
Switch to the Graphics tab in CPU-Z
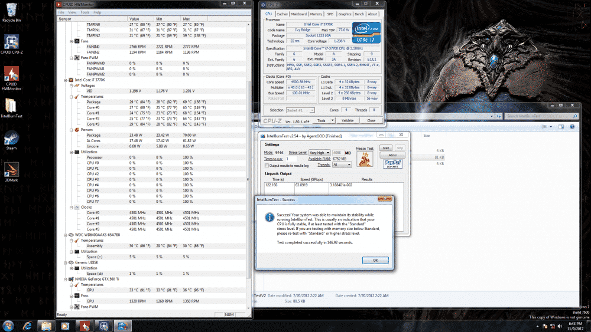pos(345,14)
